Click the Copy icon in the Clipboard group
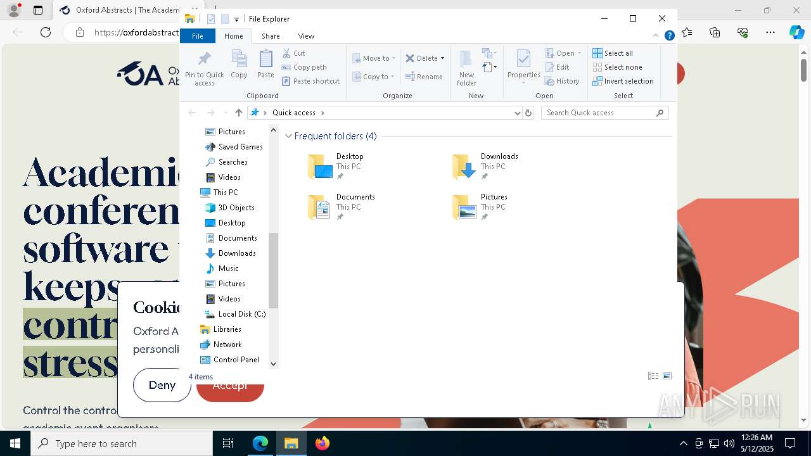Image resolution: width=811 pixels, height=456 pixels. point(239,60)
